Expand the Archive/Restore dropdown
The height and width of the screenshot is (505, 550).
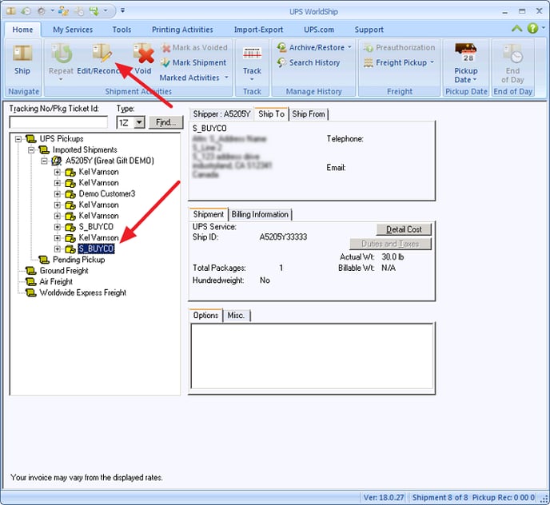point(349,48)
